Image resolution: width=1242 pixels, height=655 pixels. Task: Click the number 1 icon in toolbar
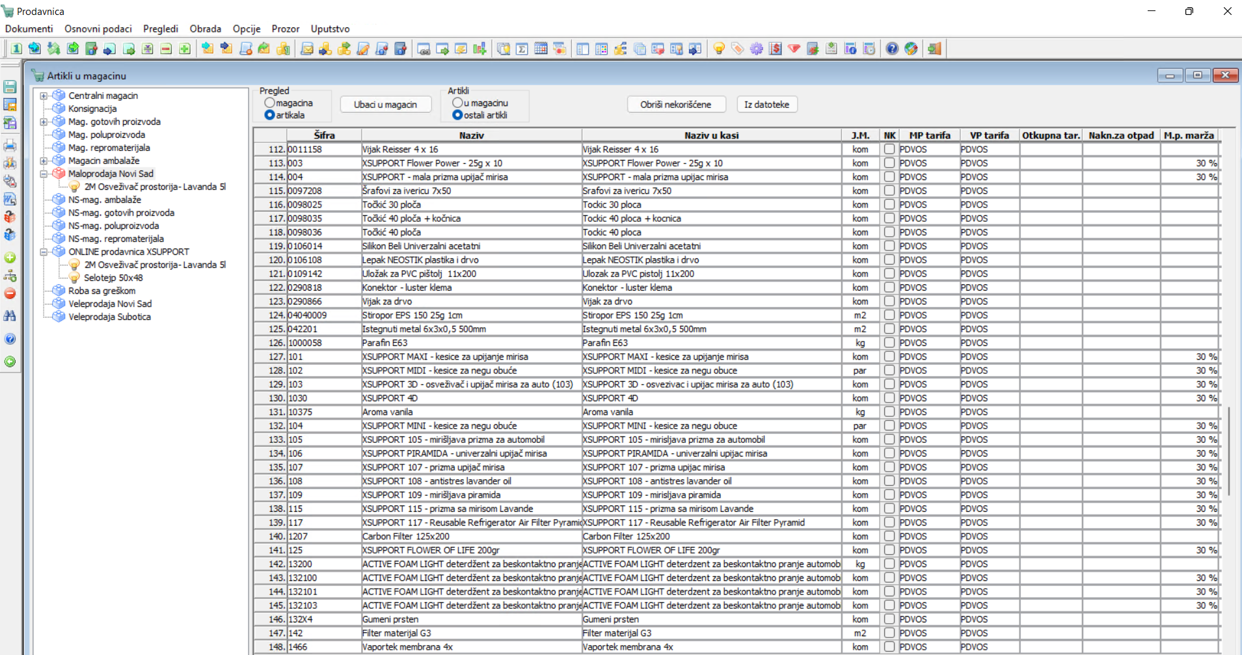(x=16, y=49)
